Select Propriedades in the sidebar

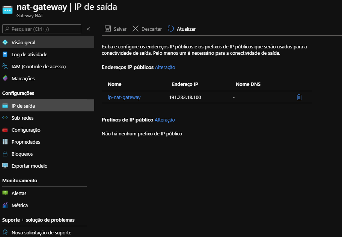point(26,142)
